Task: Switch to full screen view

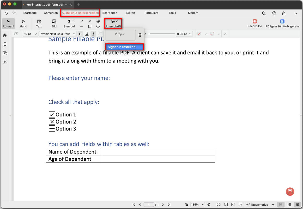Action: pos(219,205)
